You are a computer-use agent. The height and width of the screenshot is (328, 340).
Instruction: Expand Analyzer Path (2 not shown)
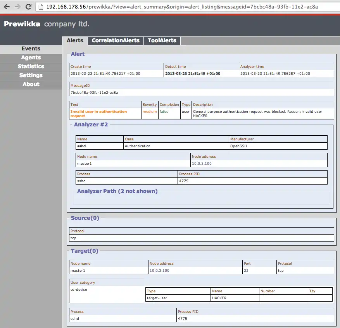point(117,191)
